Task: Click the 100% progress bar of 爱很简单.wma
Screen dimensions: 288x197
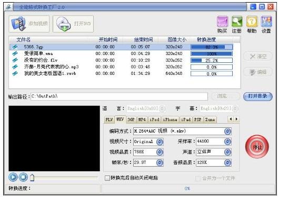Action: (x=212, y=54)
